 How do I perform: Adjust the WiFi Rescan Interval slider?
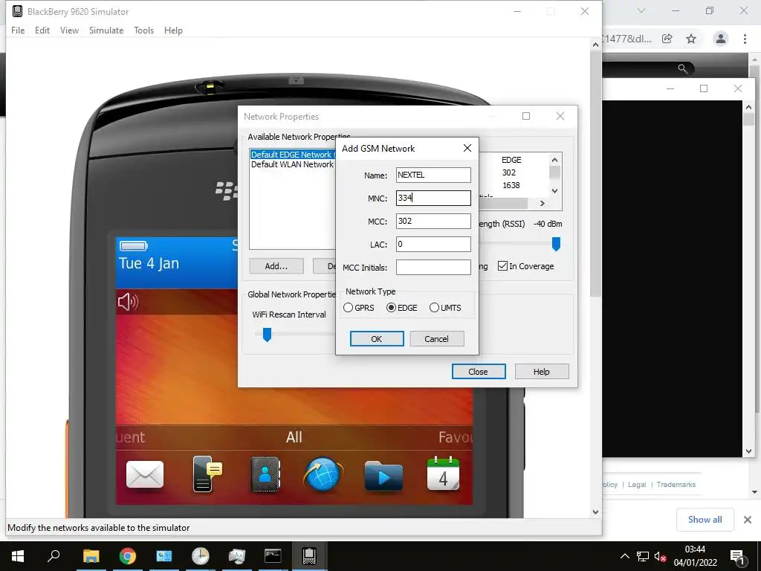point(267,334)
